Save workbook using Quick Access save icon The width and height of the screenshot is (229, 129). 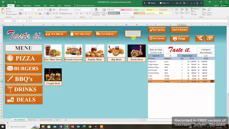[x=3, y=2]
